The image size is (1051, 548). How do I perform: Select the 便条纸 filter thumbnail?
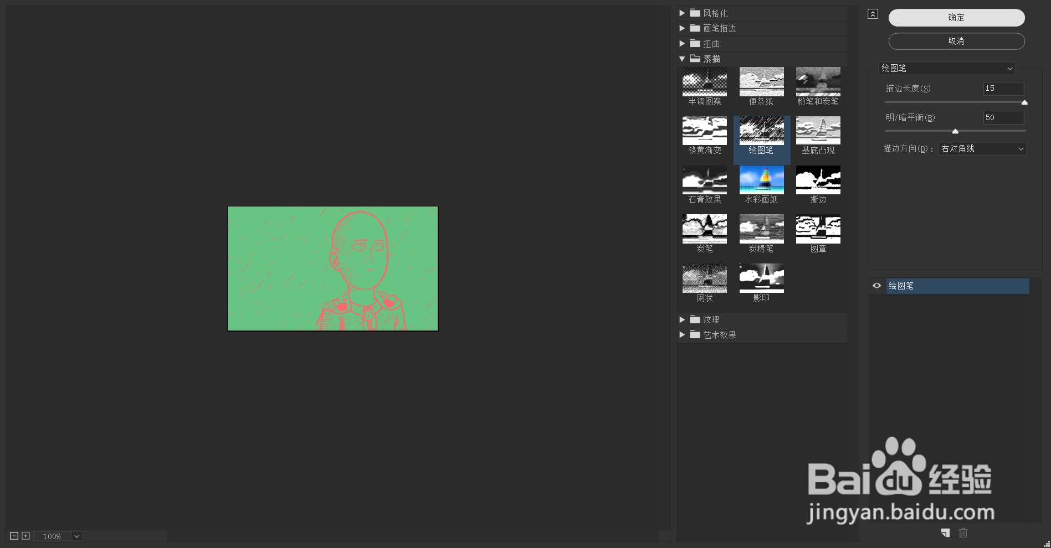761,82
